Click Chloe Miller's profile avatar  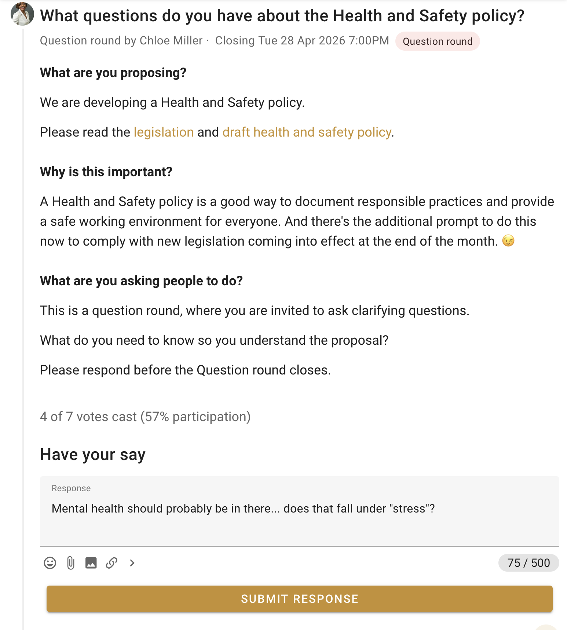22,14
